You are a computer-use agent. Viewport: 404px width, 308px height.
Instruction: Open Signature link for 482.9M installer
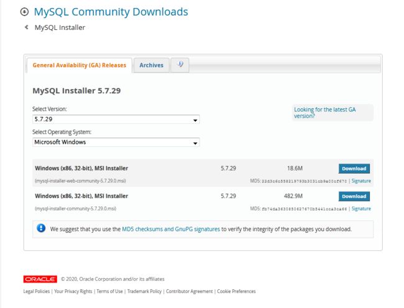[x=361, y=208]
